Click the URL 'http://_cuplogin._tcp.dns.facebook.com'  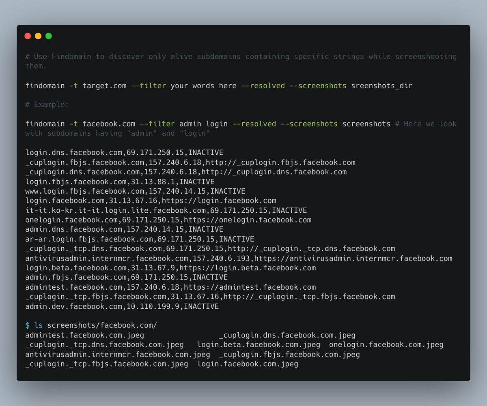(x=311, y=249)
